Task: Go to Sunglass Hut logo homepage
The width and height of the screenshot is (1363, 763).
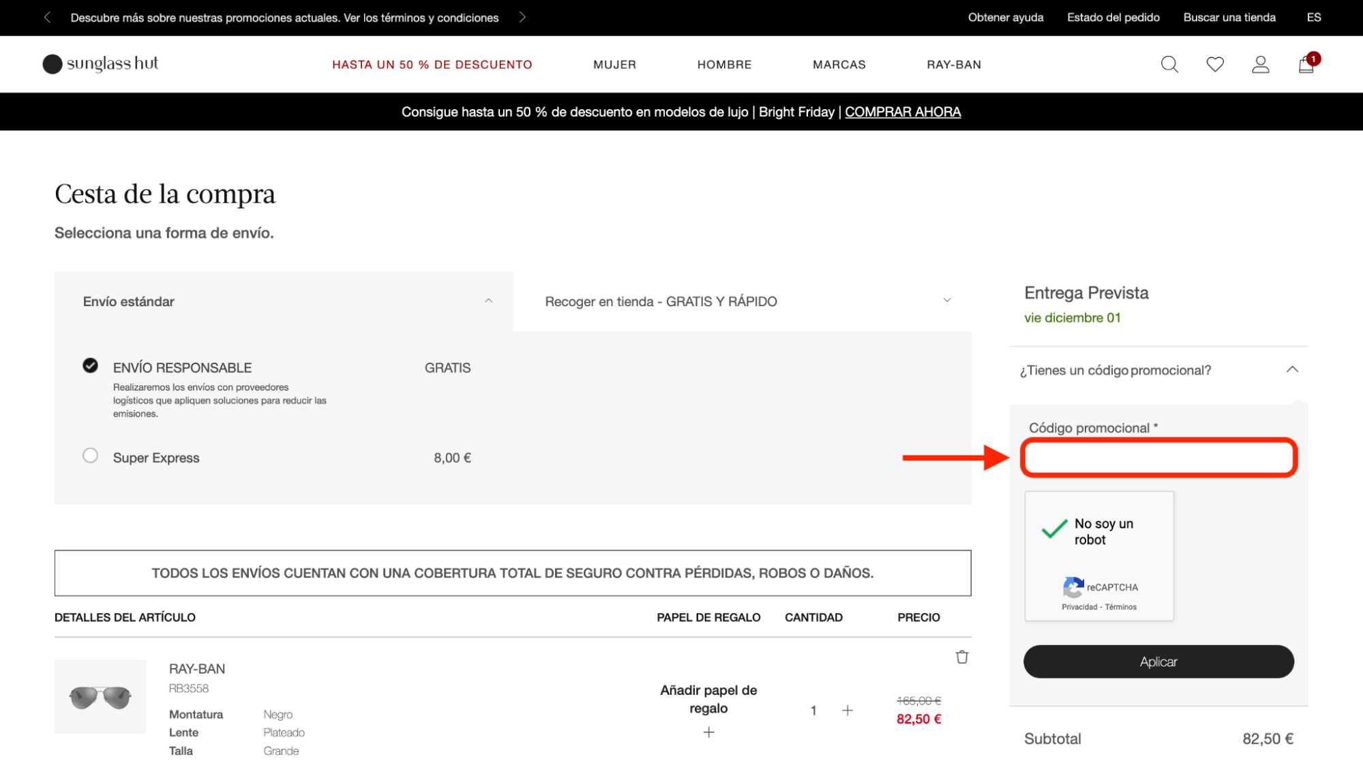Action: [x=100, y=63]
